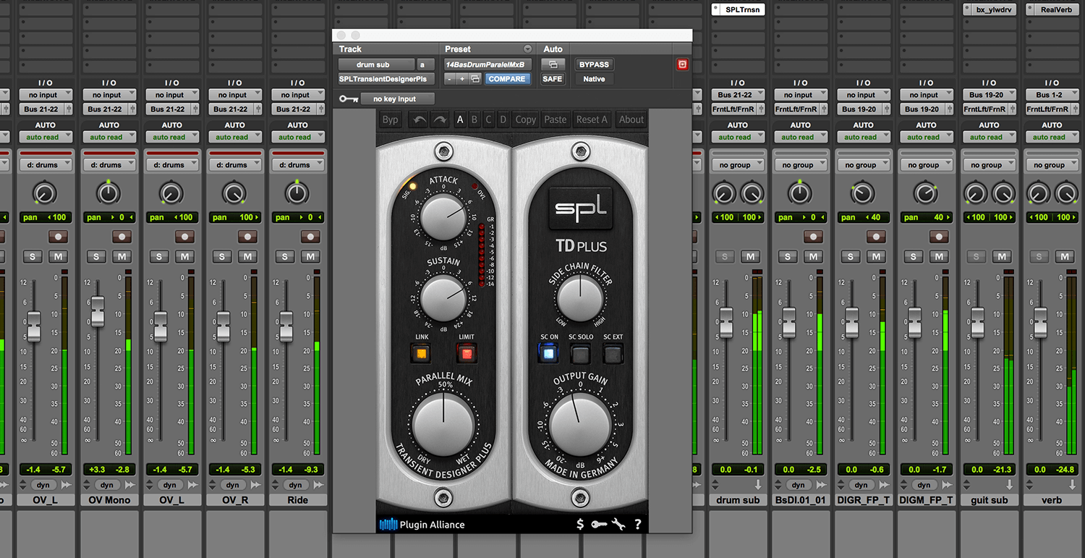Open the no key input selector
This screenshot has height=558, width=1085.
(x=399, y=98)
